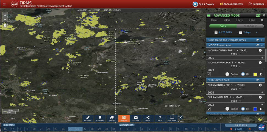The width and height of the screenshot is (267, 132).
Task: Step timeline forward one interval
Action: (x=249, y=129)
